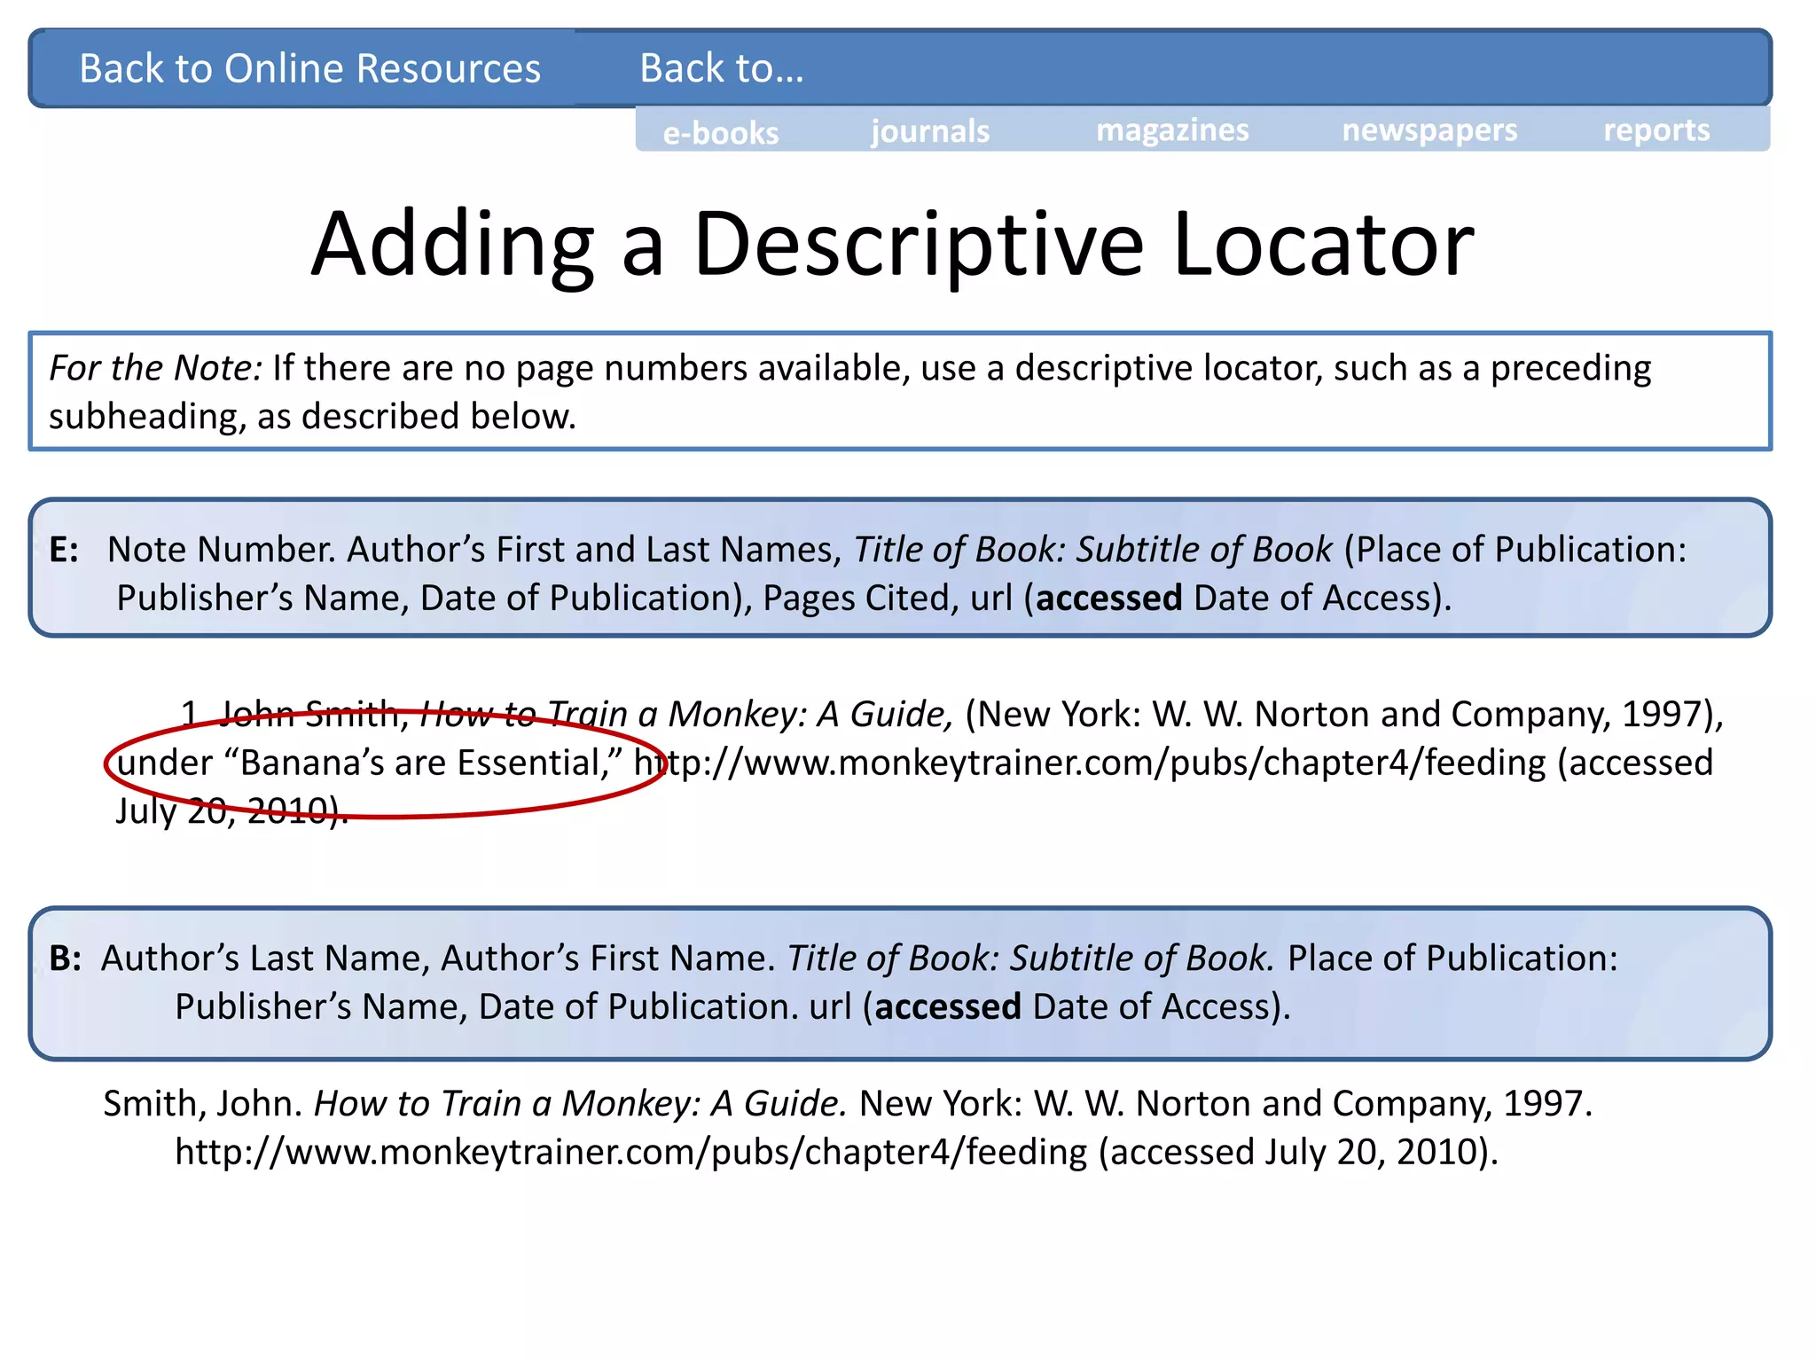Click the Back to Online Resources button
1816x1362 pixels.
(309, 68)
